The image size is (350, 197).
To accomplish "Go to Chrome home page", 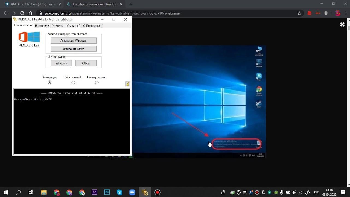I will coord(30,13).
